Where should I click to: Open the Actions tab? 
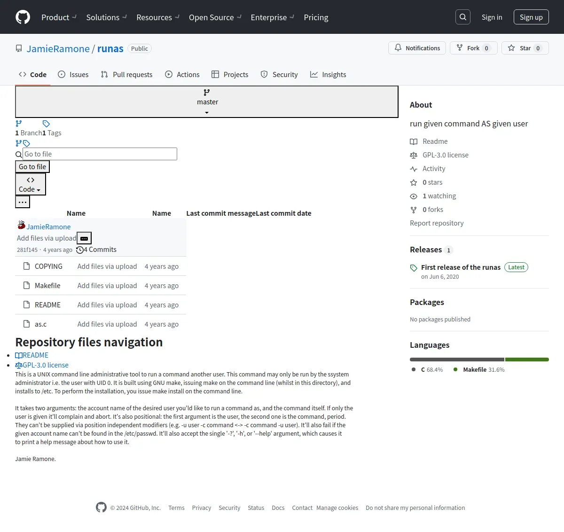click(182, 74)
